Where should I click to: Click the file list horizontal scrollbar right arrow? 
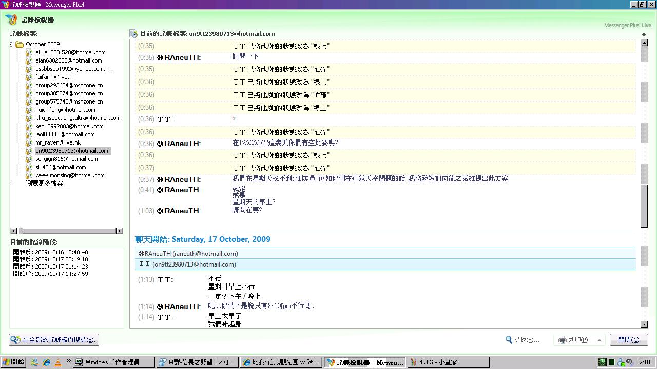(120, 231)
